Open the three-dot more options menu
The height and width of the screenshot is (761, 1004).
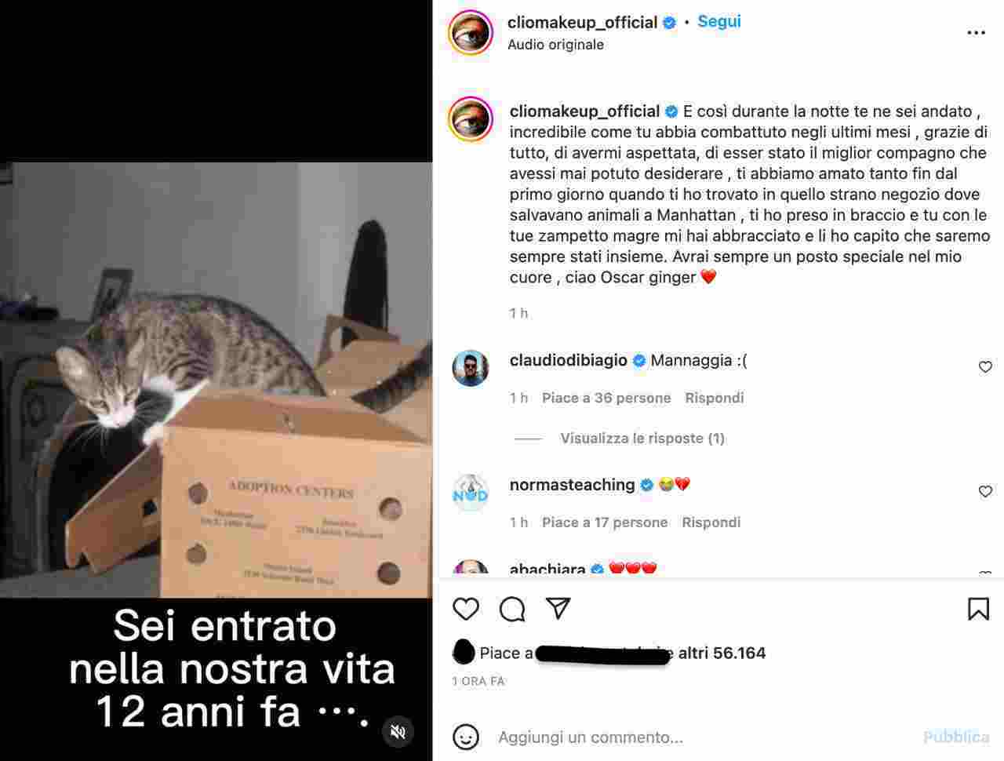[x=976, y=33]
